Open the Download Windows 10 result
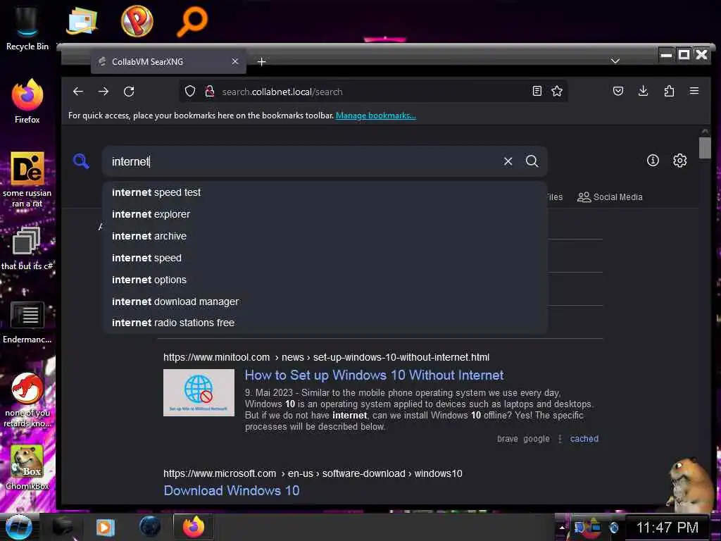Image resolution: width=721 pixels, height=541 pixels. (231, 490)
